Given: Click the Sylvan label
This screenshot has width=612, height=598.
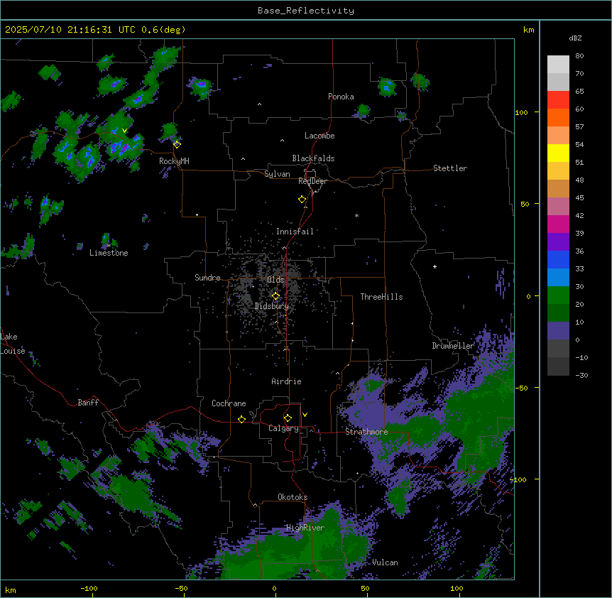Looking at the screenshot, I should [x=277, y=174].
